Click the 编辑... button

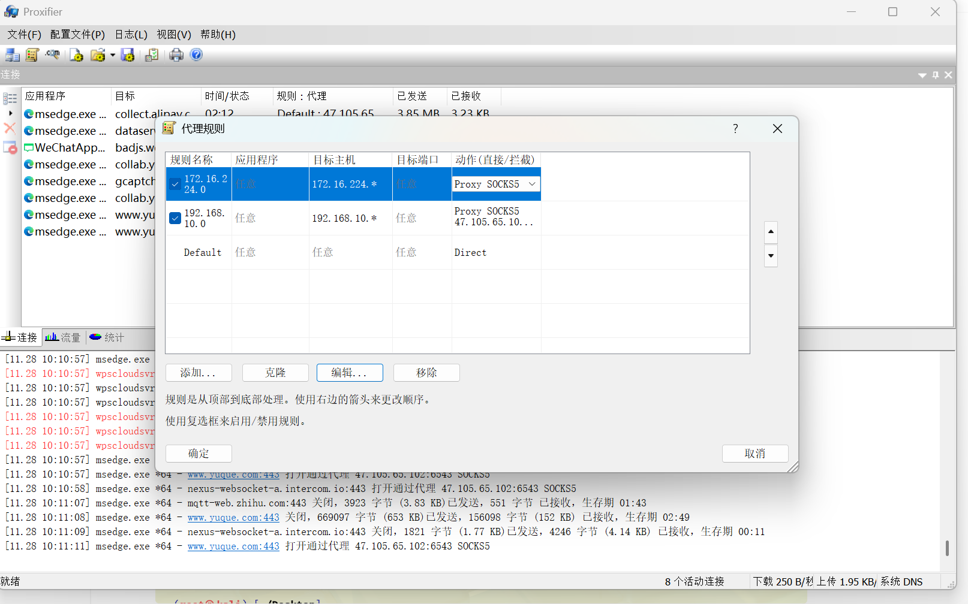[350, 373]
